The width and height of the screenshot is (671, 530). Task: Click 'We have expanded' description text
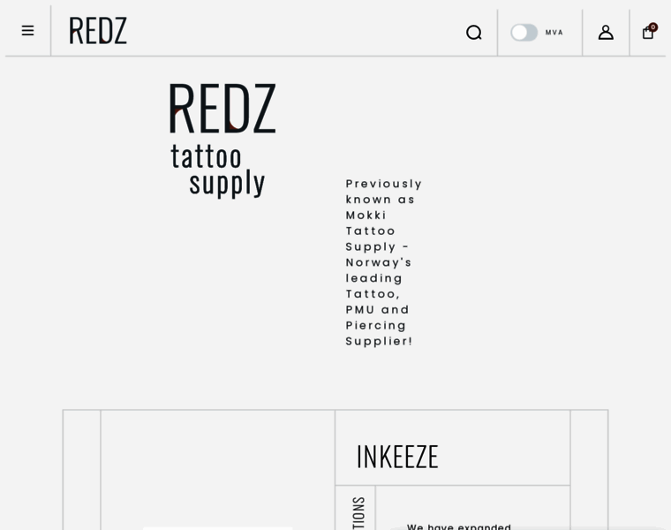459,526
